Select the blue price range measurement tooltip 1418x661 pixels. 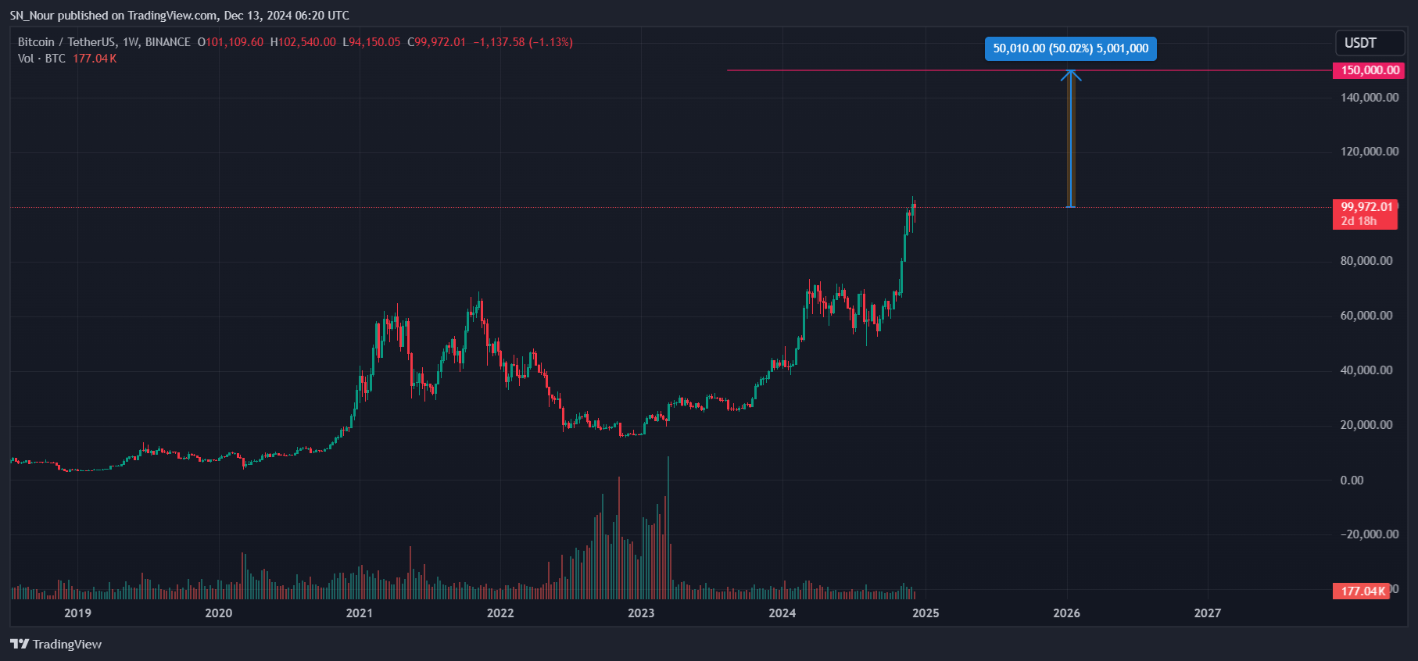[1070, 48]
